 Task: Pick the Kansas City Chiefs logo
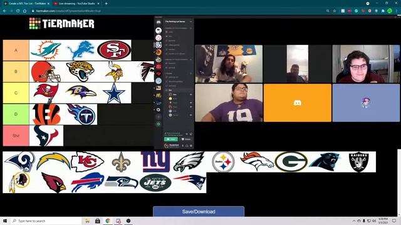[87, 162]
